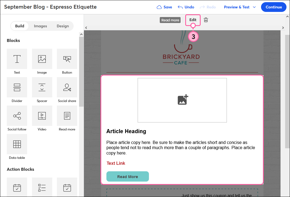
Task: Delete block with trash icon
Action: [206, 20]
